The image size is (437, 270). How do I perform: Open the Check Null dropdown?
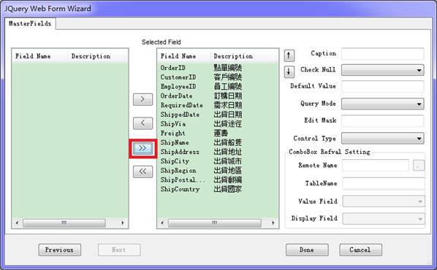pyautogui.click(x=382, y=70)
